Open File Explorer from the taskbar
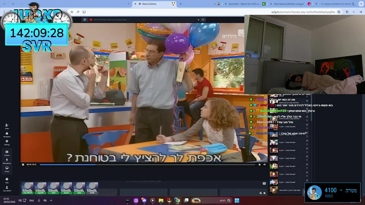The image size is (365, 205). [161, 200]
